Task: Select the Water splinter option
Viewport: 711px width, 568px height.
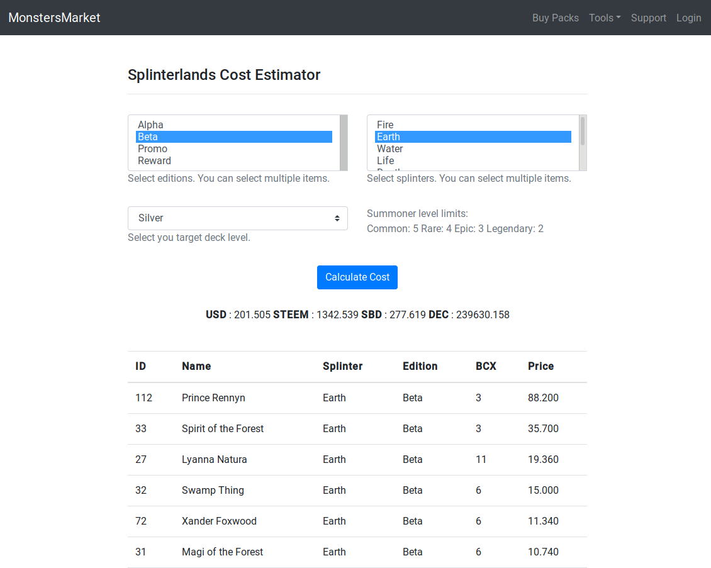Action: [473, 148]
